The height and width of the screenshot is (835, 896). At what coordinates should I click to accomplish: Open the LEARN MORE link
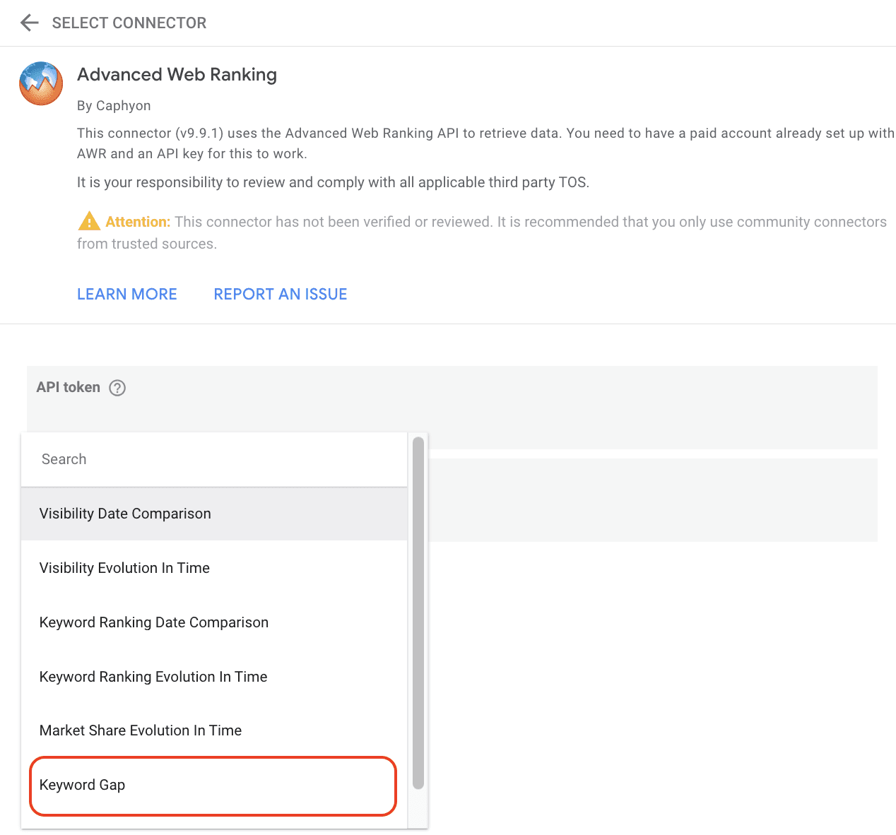[x=127, y=294]
